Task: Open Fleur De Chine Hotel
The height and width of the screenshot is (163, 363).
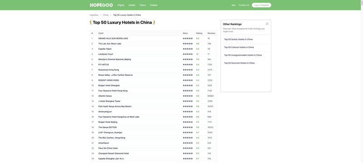Action: pyautogui.click(x=108, y=148)
